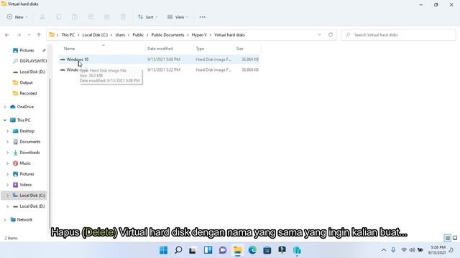The image size is (460, 258).
Task: Refresh the Virtual hard disks folder
Action: point(331,35)
